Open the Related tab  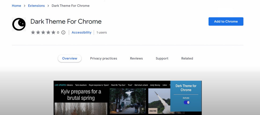(x=187, y=58)
